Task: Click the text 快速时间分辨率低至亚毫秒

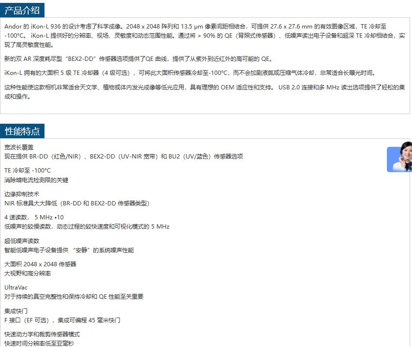Action: pyautogui.click(x=39, y=344)
